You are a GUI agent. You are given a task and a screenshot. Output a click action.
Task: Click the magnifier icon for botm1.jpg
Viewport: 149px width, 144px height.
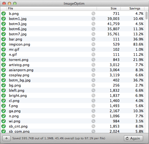93,19
